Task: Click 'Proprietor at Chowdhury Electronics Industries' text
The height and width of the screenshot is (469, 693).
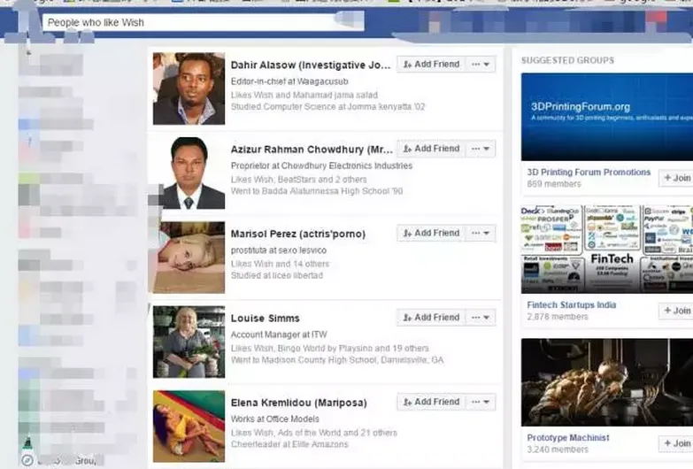Action: (321, 166)
